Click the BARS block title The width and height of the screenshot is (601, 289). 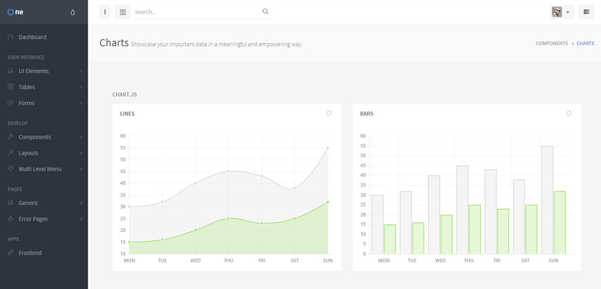(x=367, y=114)
